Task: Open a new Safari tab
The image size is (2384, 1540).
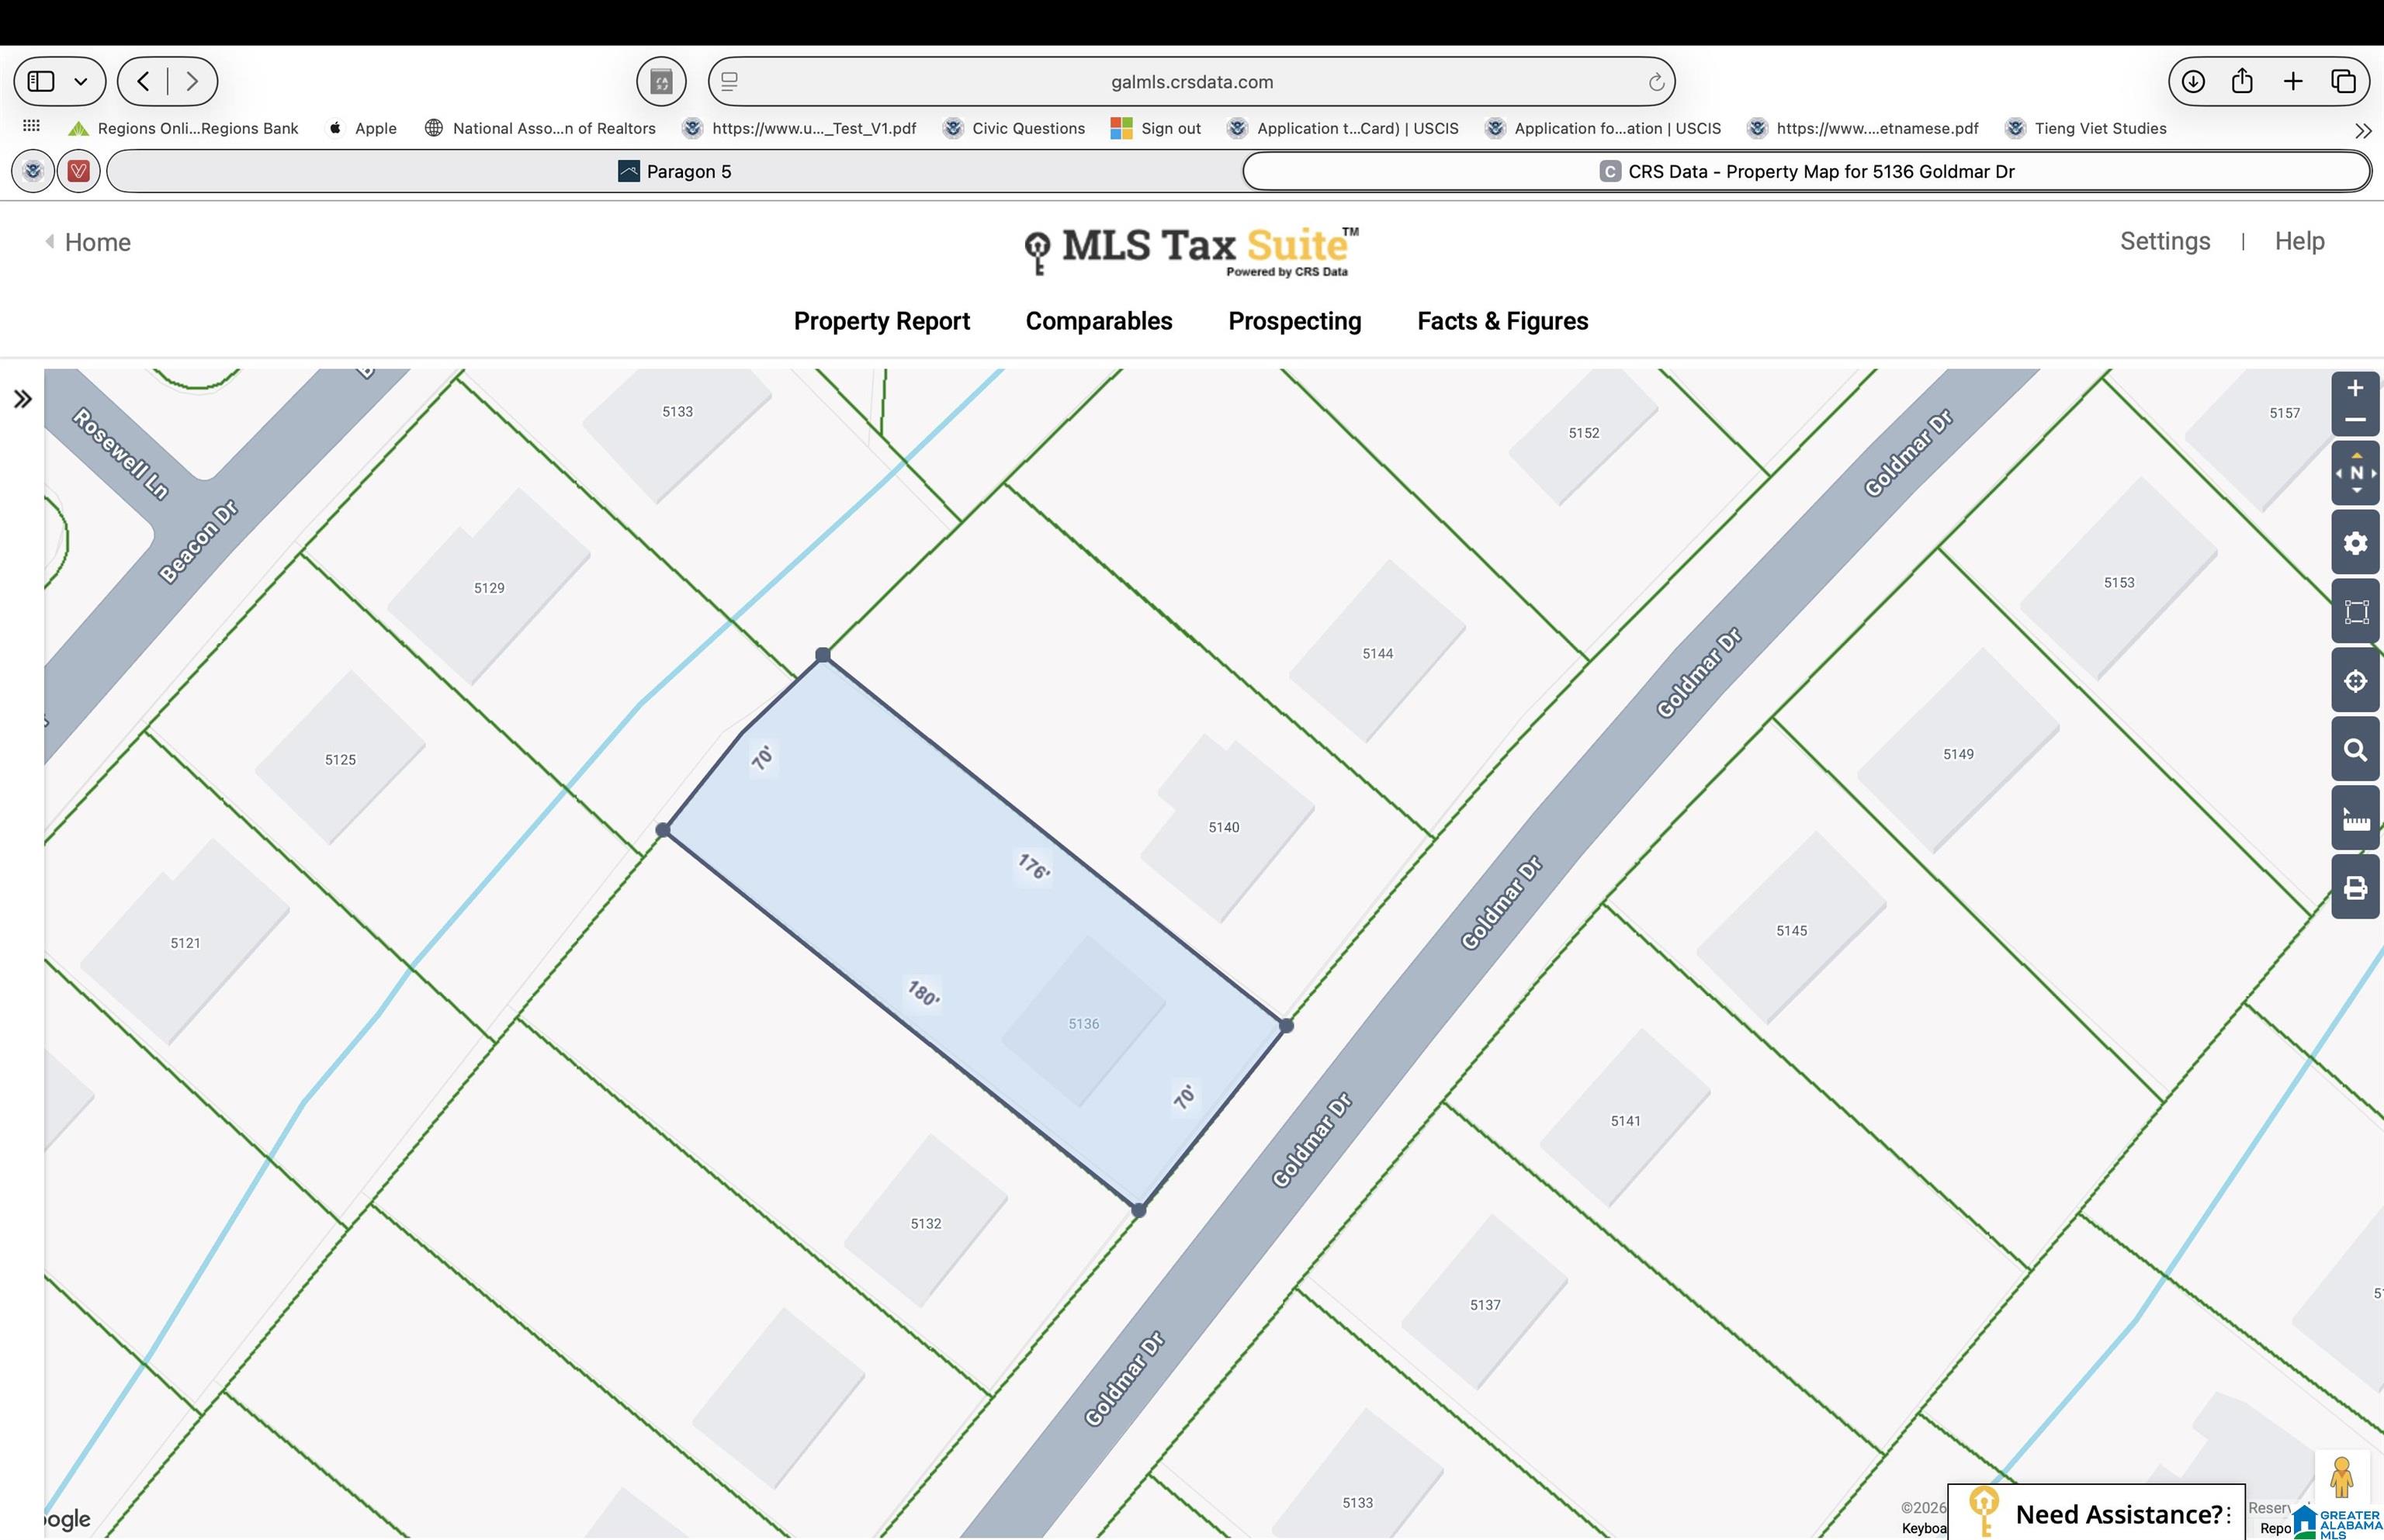Action: point(2293,81)
